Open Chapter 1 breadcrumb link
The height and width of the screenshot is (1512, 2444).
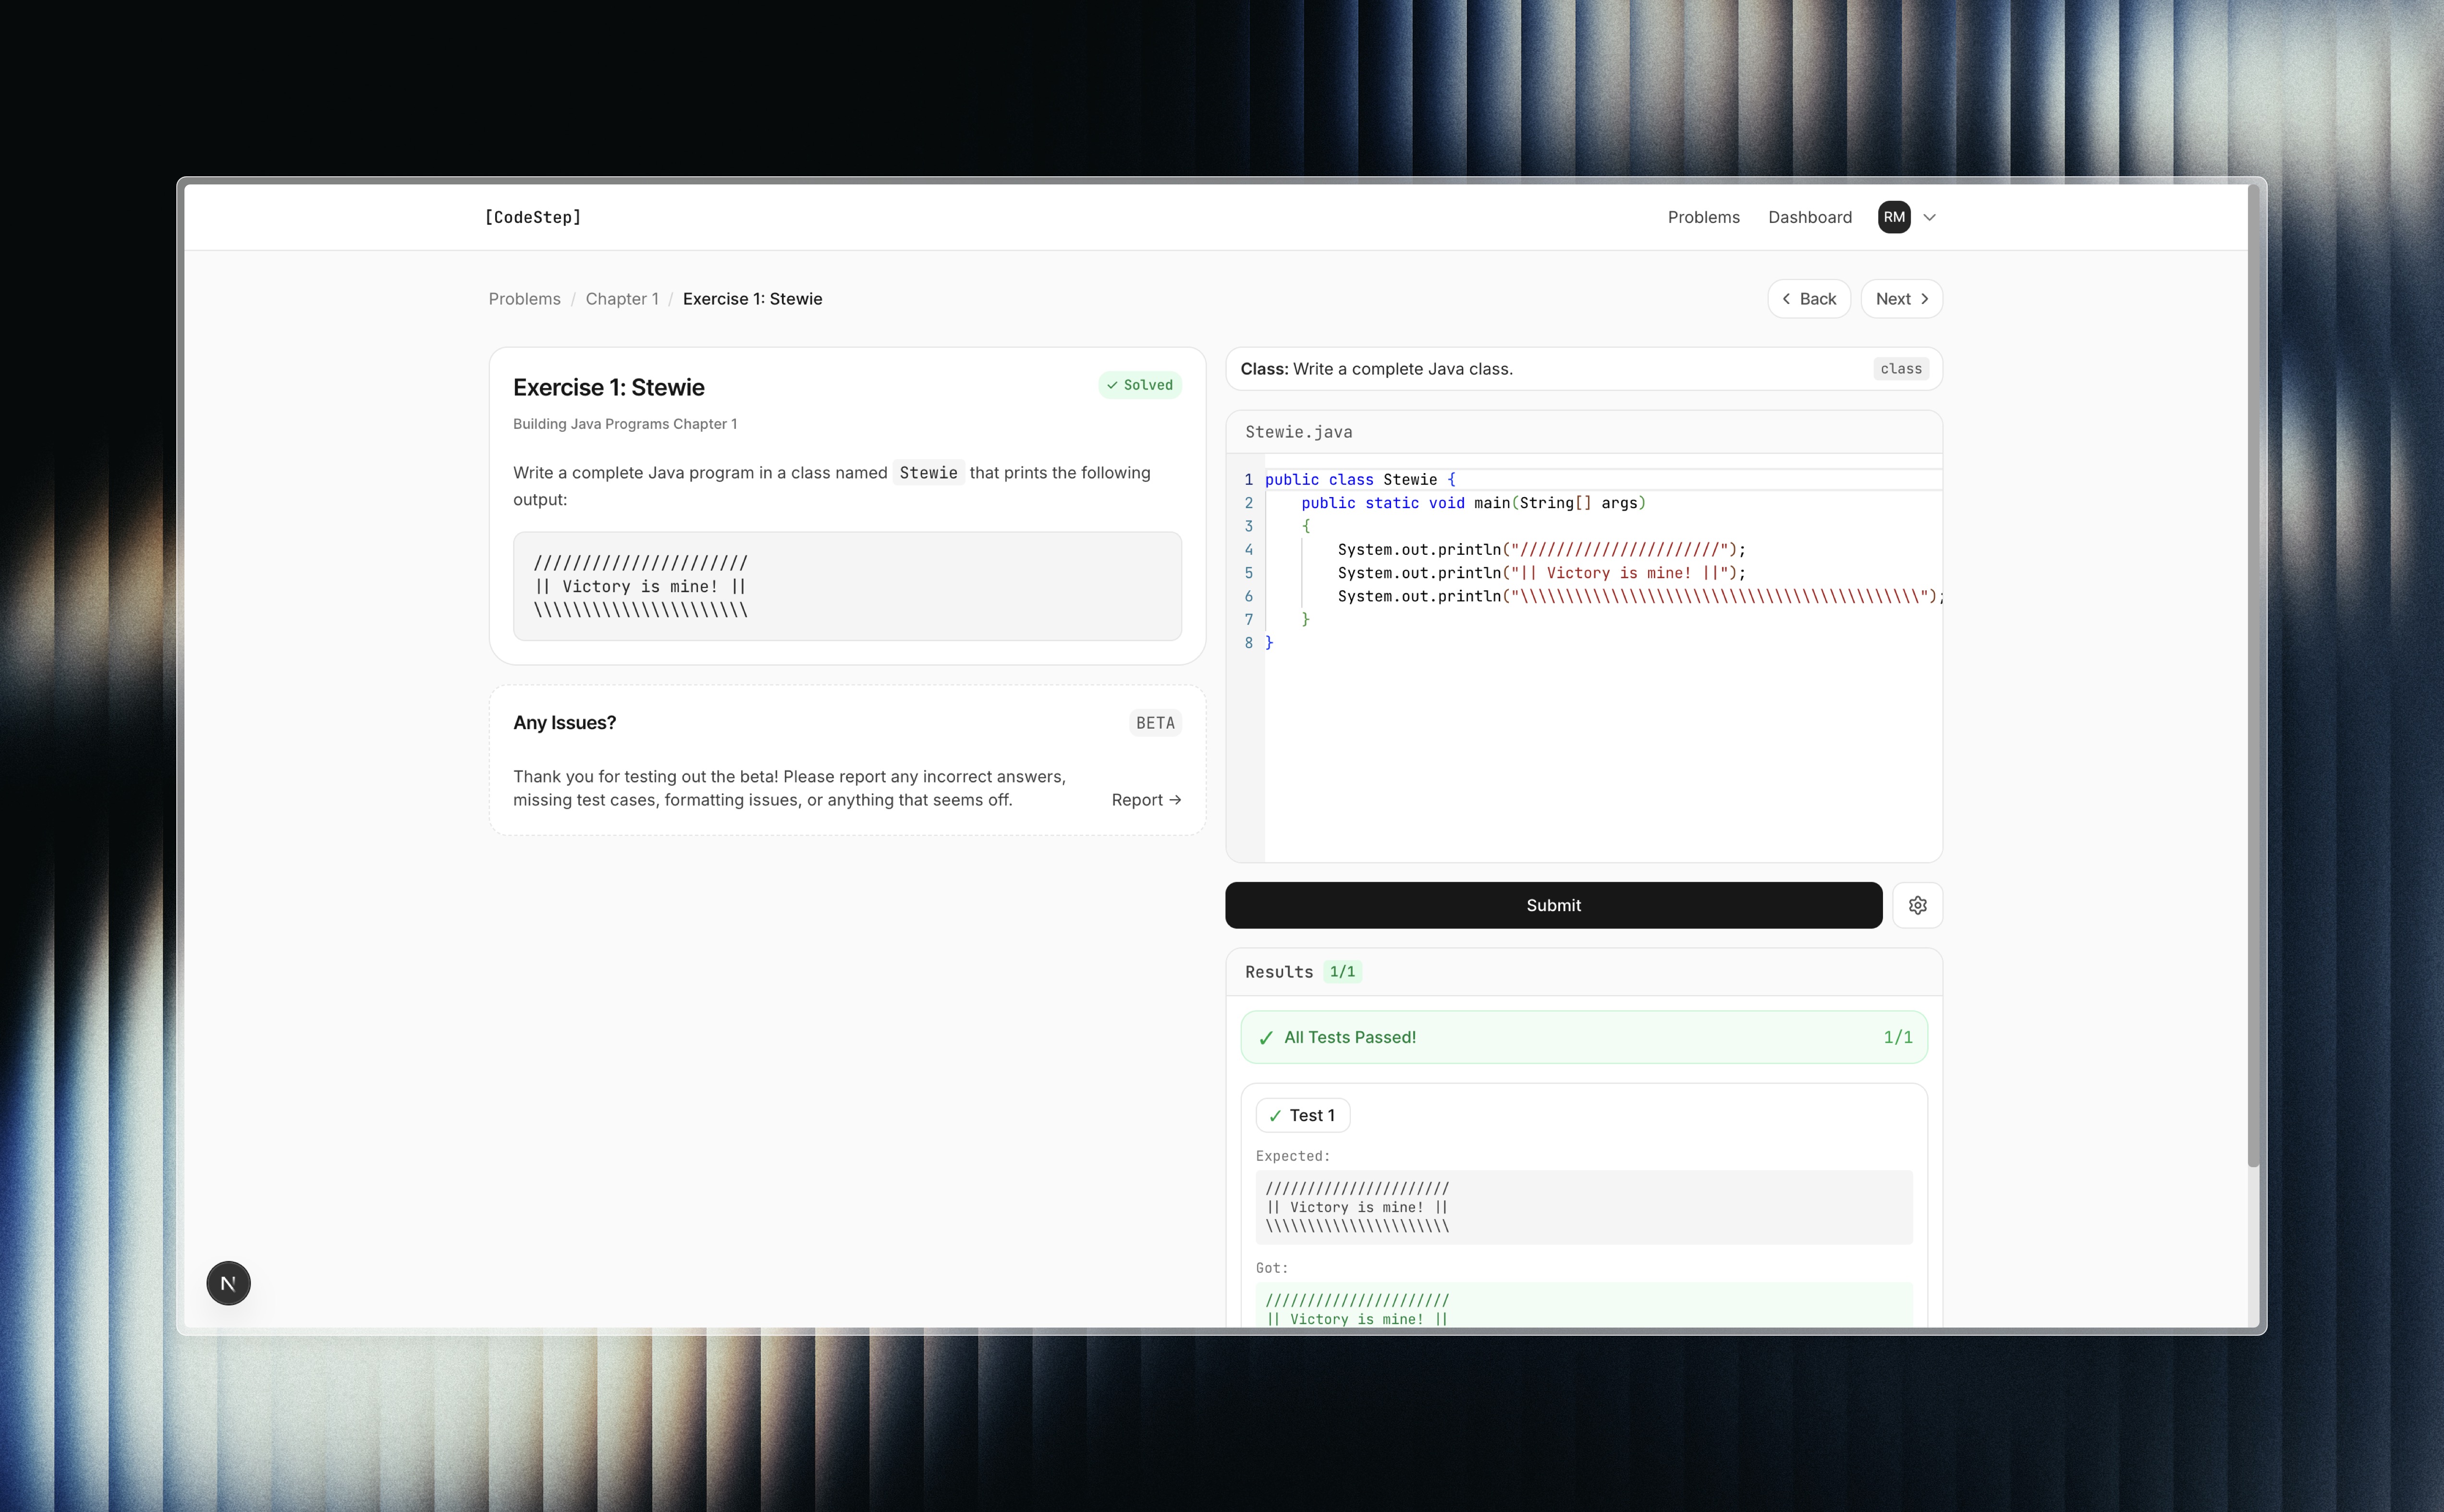pos(622,299)
